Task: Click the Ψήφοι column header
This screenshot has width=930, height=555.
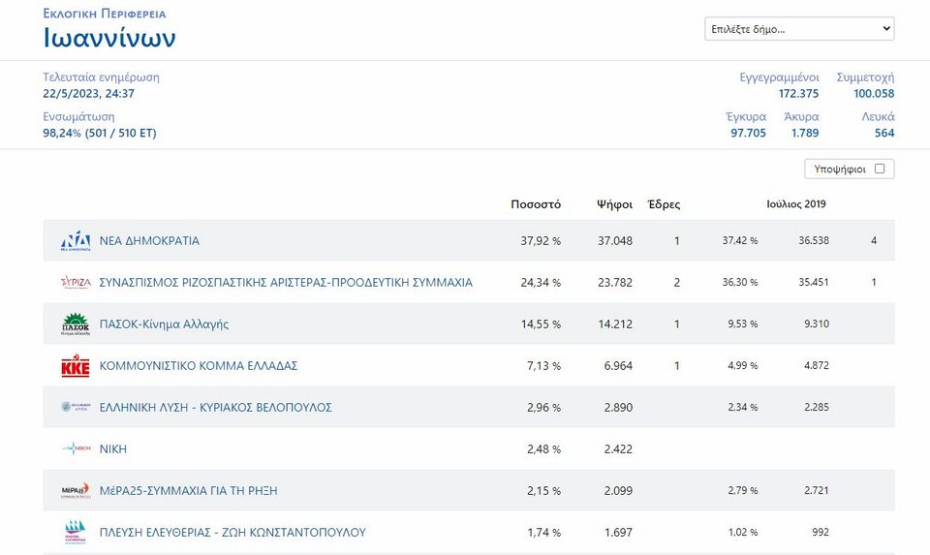Action: 614,204
